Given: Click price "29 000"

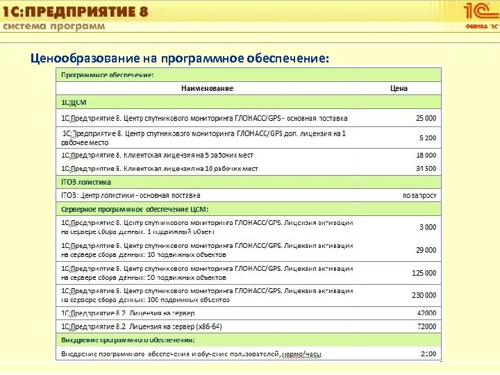Looking at the screenshot, I should coord(426,250).
